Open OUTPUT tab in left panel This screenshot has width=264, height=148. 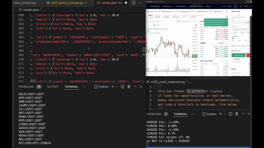click(53, 87)
